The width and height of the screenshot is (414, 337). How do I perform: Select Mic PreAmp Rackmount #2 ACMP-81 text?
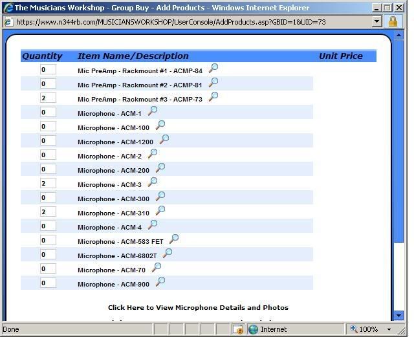[x=140, y=85]
